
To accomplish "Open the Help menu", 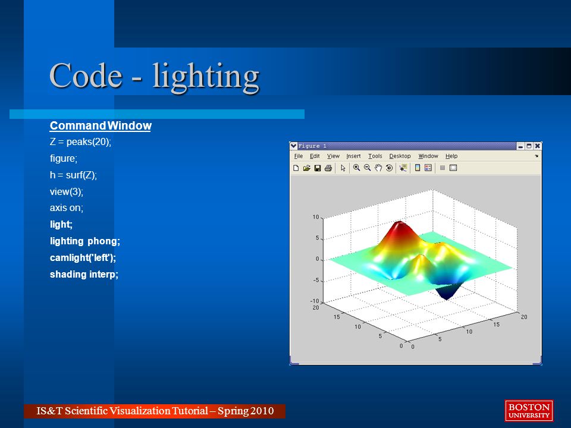I will [x=451, y=156].
